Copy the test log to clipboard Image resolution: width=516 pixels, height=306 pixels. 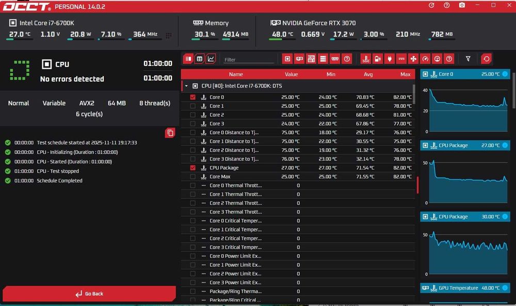click(x=170, y=133)
